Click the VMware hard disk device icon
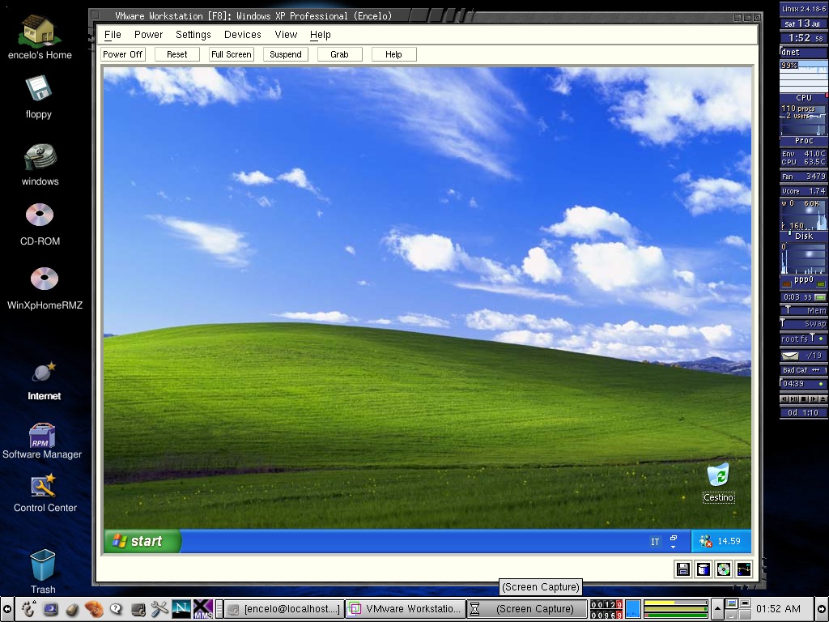Image resolution: width=829 pixels, height=622 pixels. pos(704,569)
